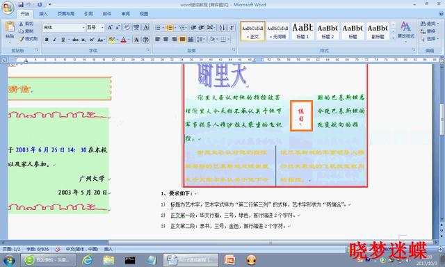
Task: Save the document from quick access toolbar
Action: 21,5
